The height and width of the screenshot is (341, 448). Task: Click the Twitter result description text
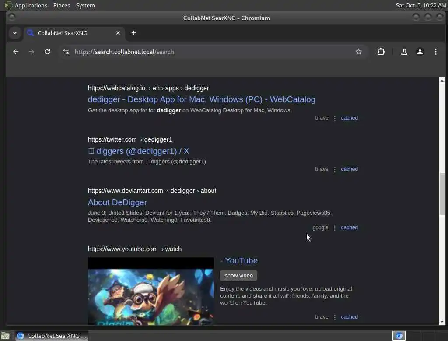click(x=147, y=161)
